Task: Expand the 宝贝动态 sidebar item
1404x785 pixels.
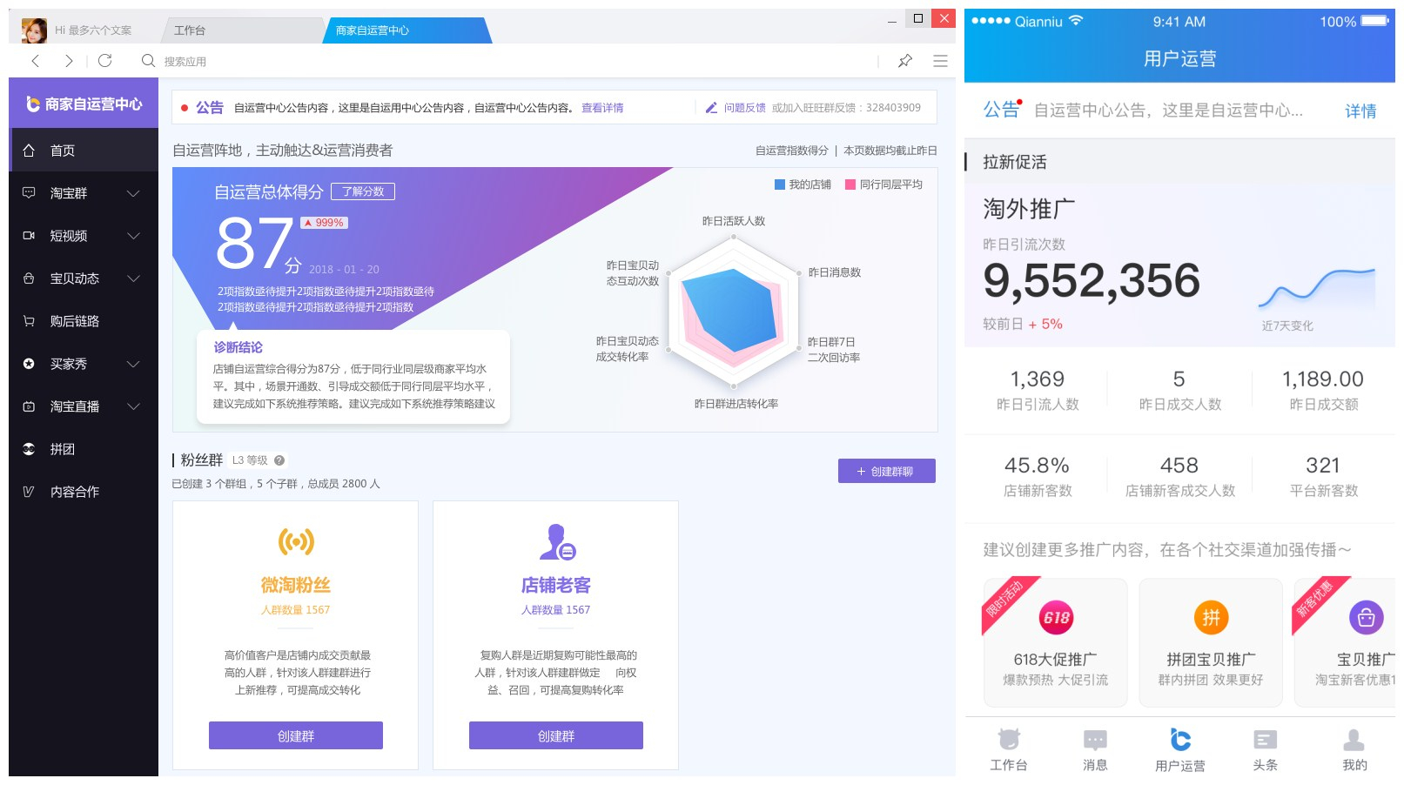Action: (x=133, y=278)
